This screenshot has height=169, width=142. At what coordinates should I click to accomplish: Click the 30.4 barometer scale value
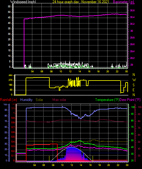click(132, 17)
